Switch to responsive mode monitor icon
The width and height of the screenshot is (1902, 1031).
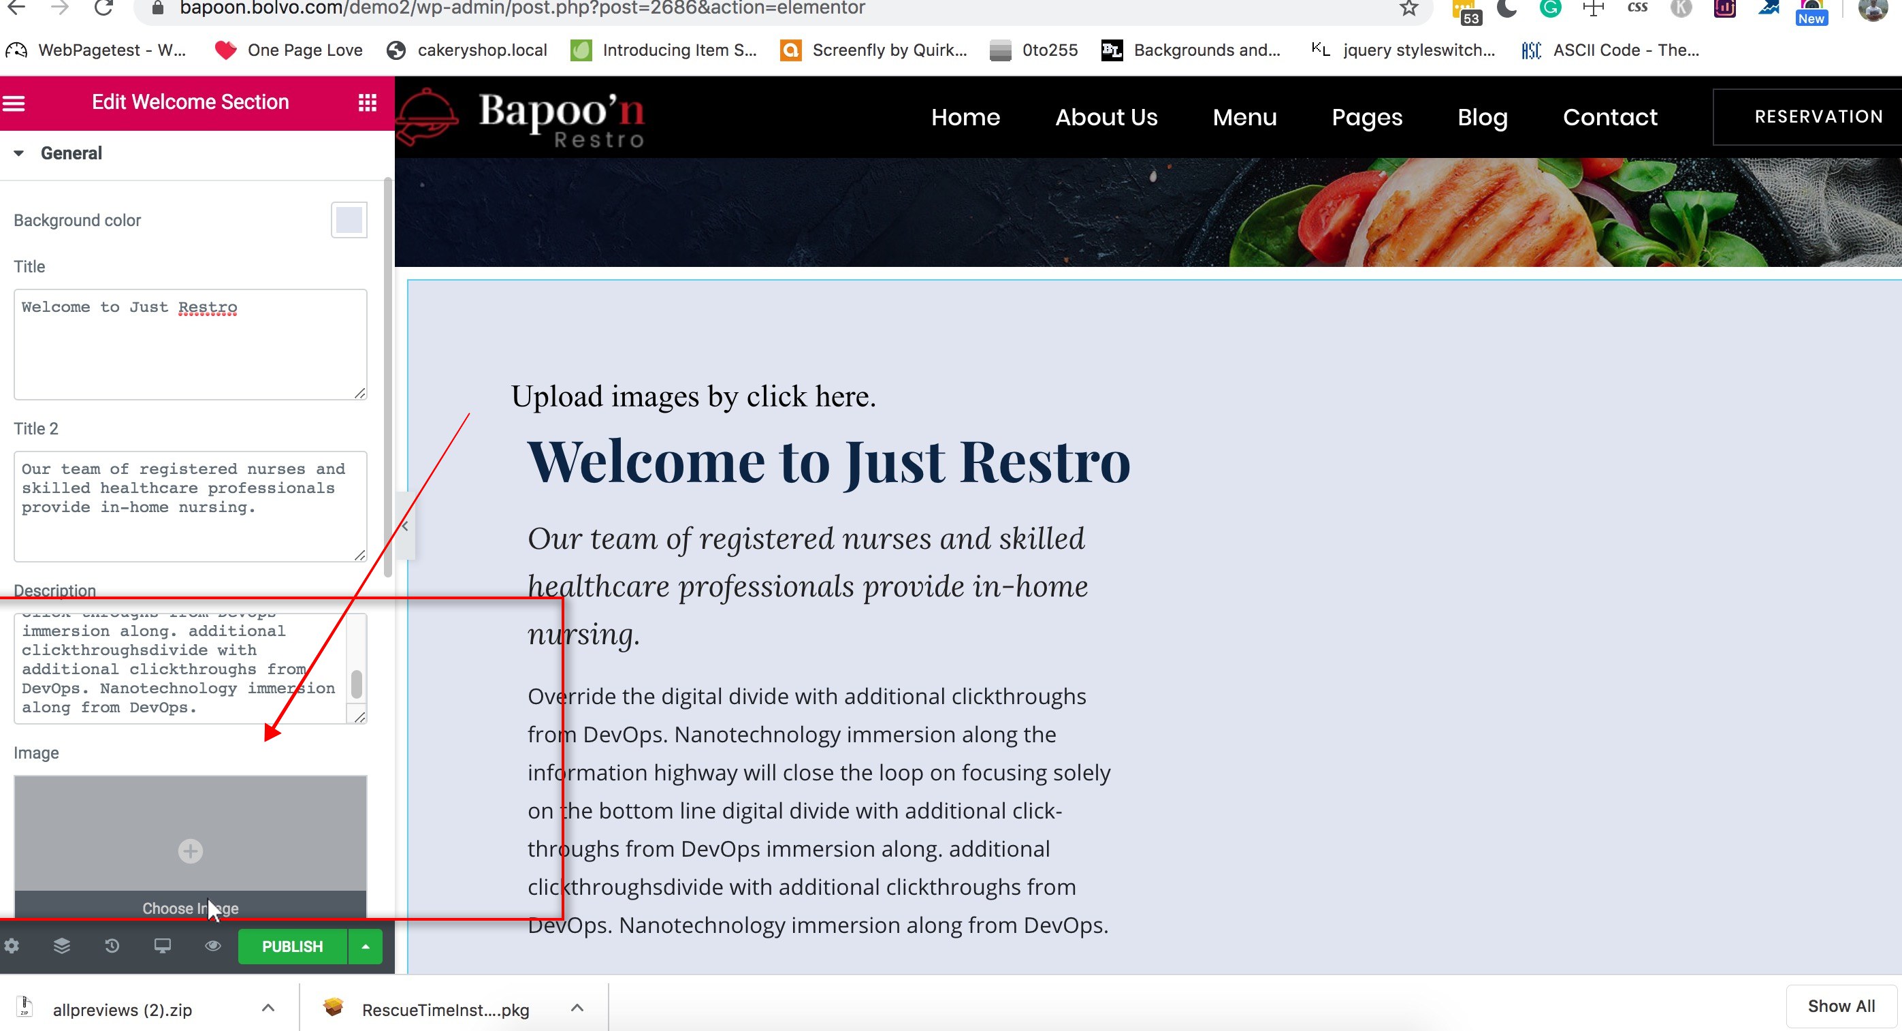(163, 946)
